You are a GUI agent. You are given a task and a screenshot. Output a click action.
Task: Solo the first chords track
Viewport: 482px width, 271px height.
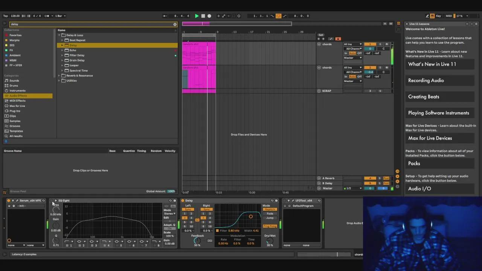pos(380,44)
